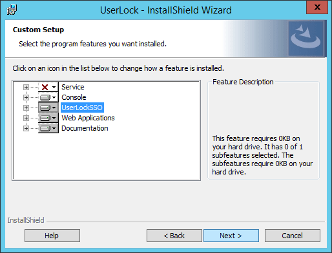Expand the Console feature tree node
The image size is (332, 253).
[x=26, y=97]
